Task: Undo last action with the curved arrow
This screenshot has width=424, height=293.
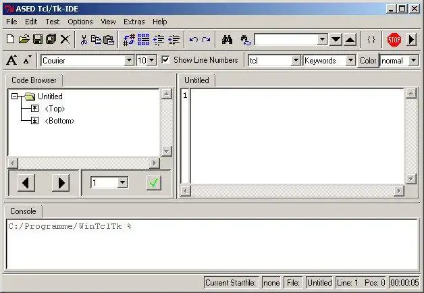Action: [193, 40]
